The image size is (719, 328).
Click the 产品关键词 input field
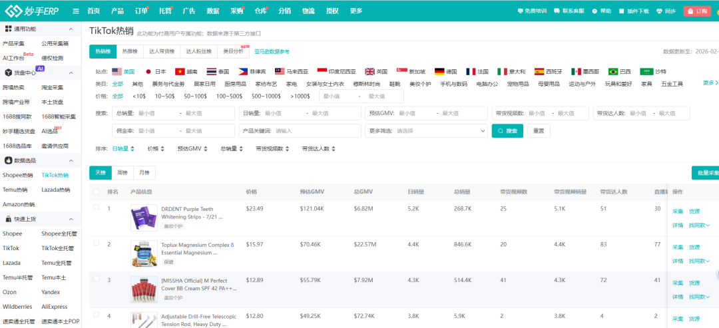[x=300, y=131]
